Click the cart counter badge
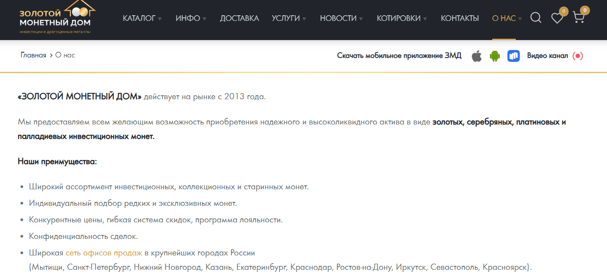 point(585,10)
